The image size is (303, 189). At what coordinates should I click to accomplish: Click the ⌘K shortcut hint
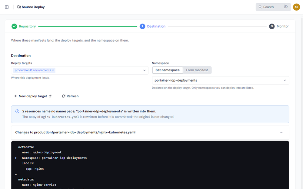click(x=286, y=7)
